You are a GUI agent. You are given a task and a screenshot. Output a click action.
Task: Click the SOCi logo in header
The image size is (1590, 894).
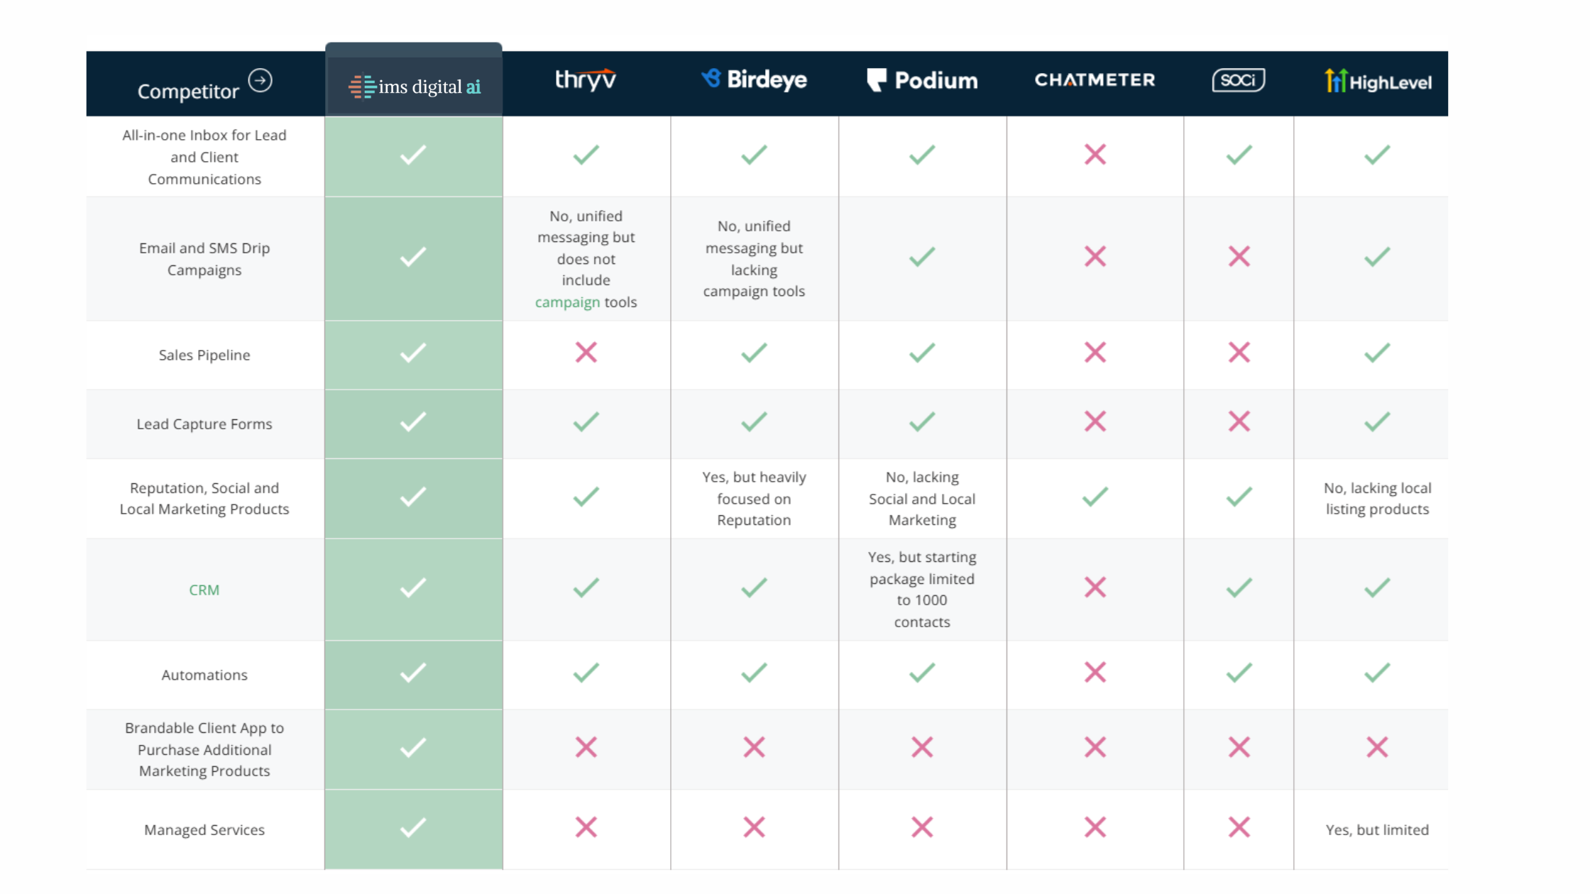(x=1239, y=80)
